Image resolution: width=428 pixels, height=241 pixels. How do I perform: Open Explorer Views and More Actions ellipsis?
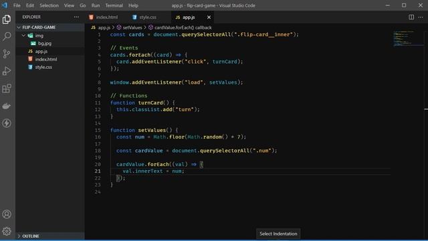click(76, 17)
